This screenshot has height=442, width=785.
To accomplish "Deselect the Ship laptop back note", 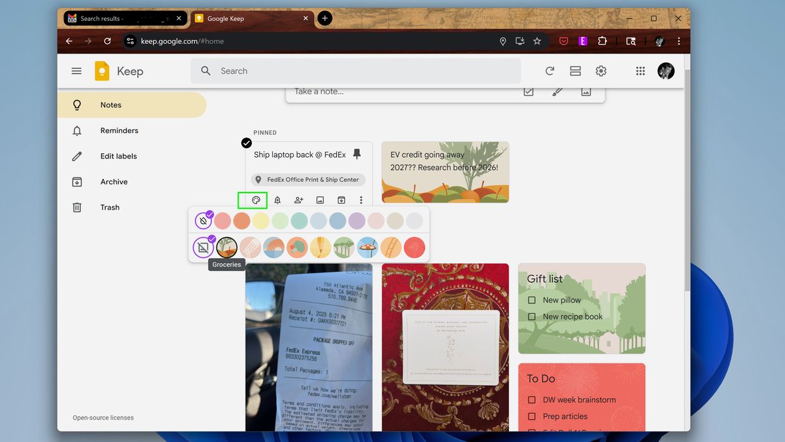I will pos(246,142).
